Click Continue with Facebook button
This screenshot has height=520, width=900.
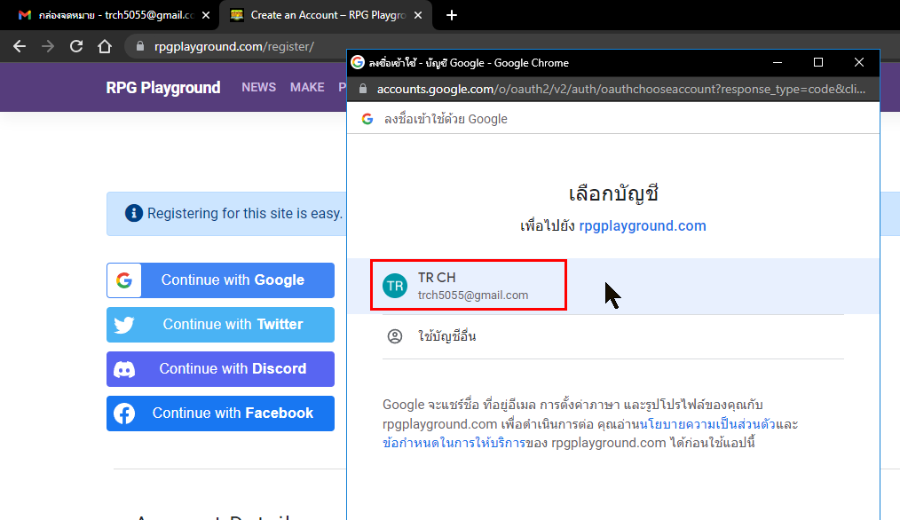(220, 414)
